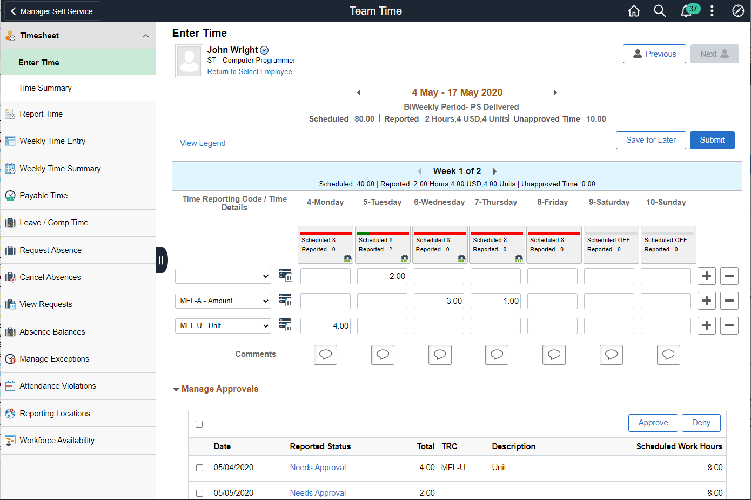Check the select-all approvals checkbox
The width and height of the screenshot is (751, 500).
(x=199, y=424)
